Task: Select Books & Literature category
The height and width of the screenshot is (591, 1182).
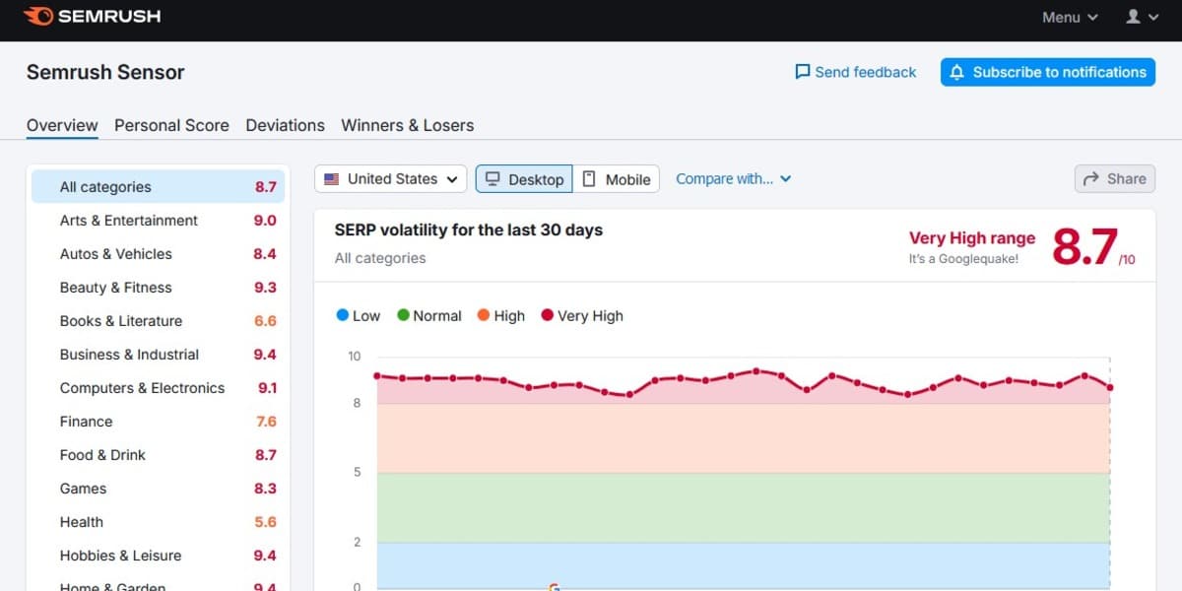Action: [158, 321]
